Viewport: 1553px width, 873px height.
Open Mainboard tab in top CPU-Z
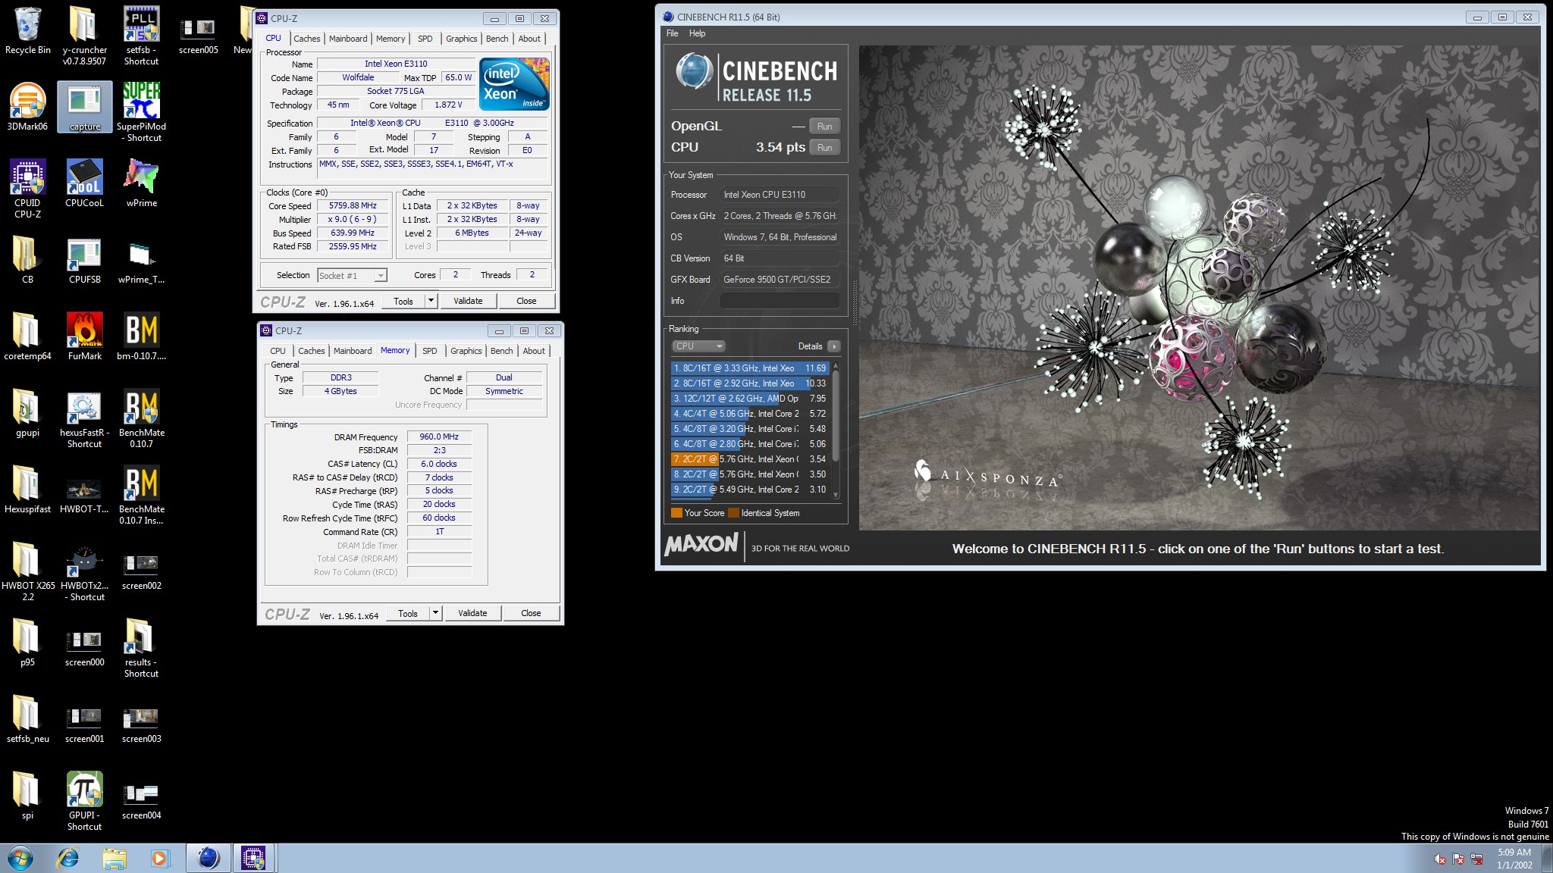point(348,39)
